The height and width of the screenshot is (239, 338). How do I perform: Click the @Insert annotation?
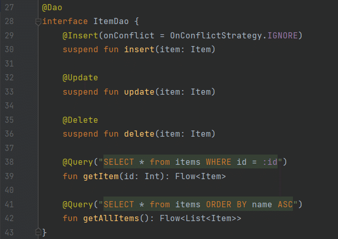coord(80,35)
